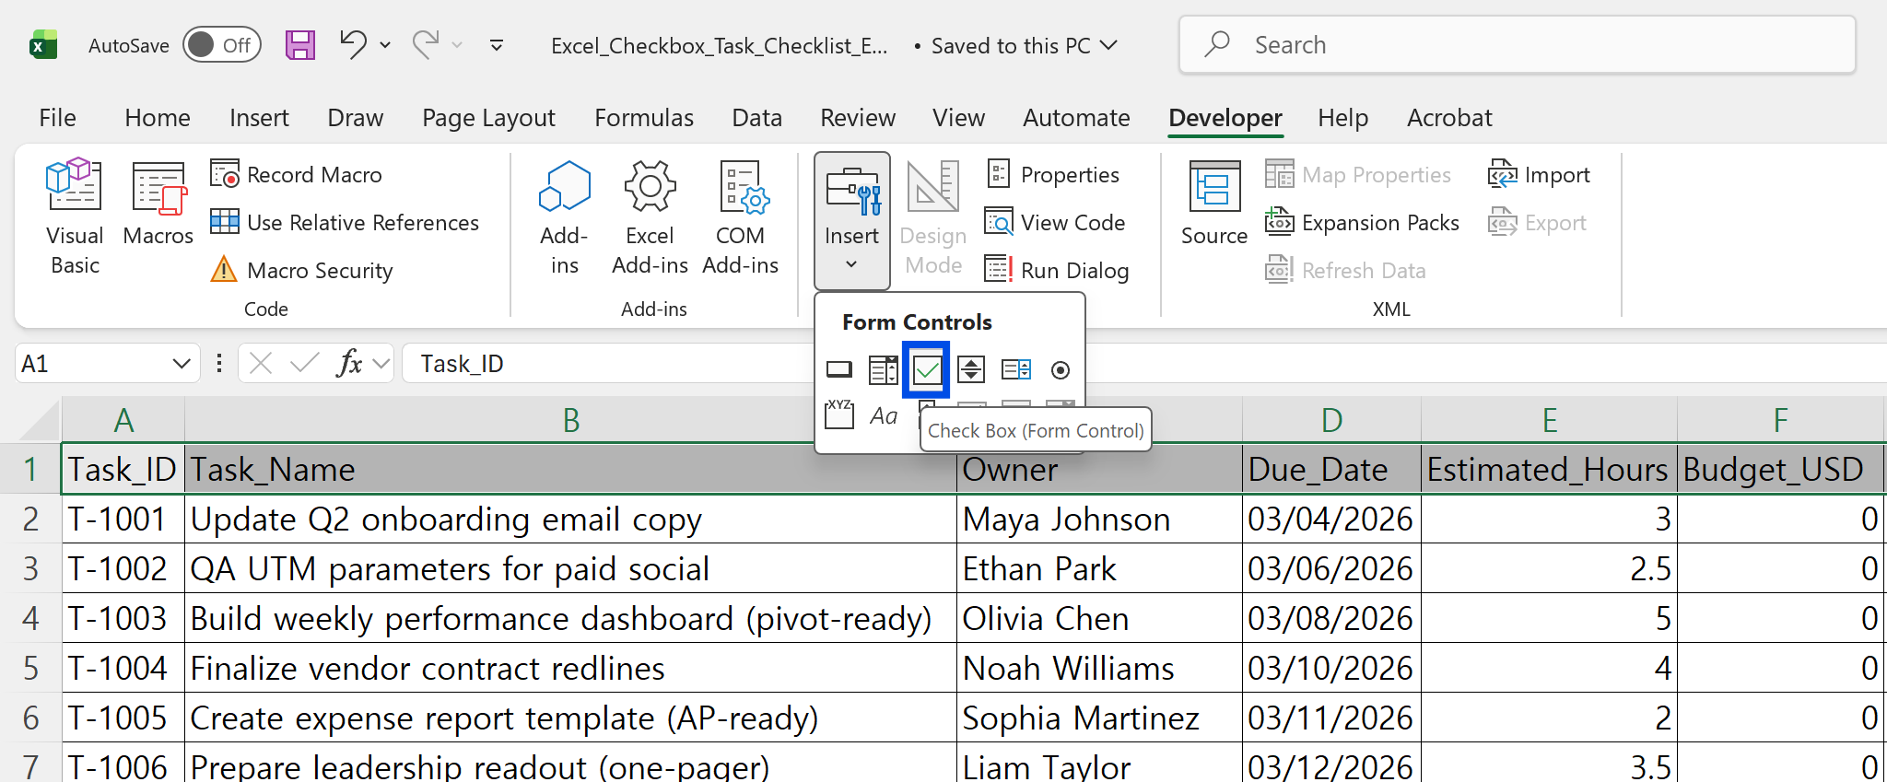Click Record Macro
The height and width of the screenshot is (782, 1887).
[297, 175]
